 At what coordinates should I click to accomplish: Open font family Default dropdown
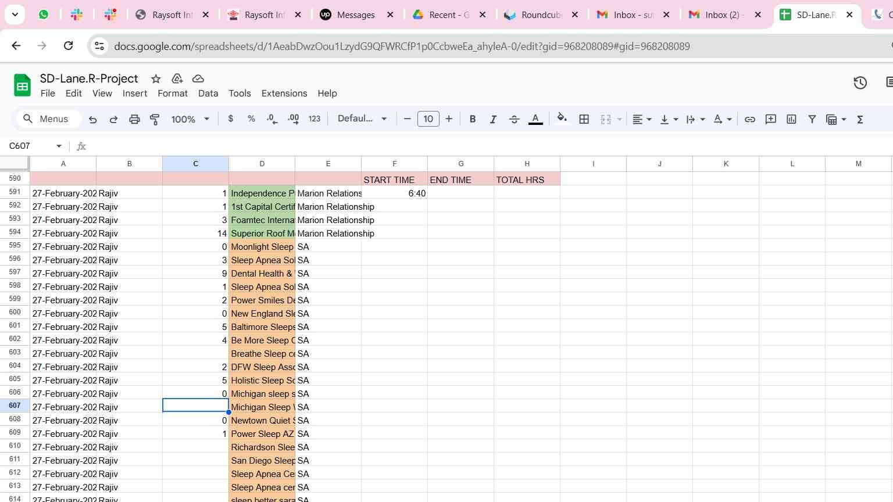pos(362,119)
